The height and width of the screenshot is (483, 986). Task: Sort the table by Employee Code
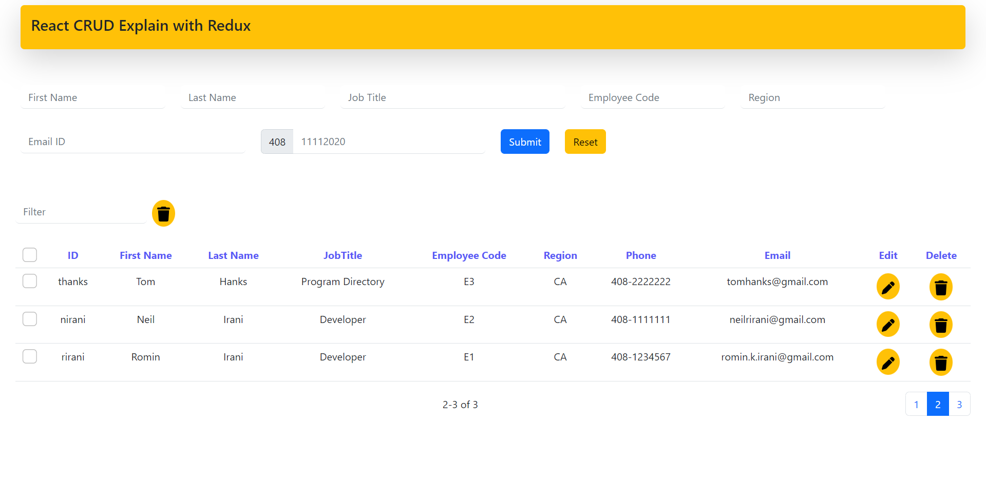tap(469, 255)
